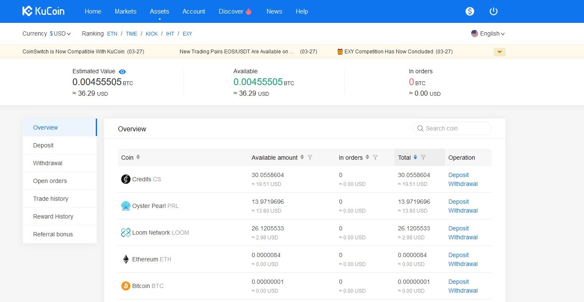Click the Credits CS coin icon

click(125, 179)
